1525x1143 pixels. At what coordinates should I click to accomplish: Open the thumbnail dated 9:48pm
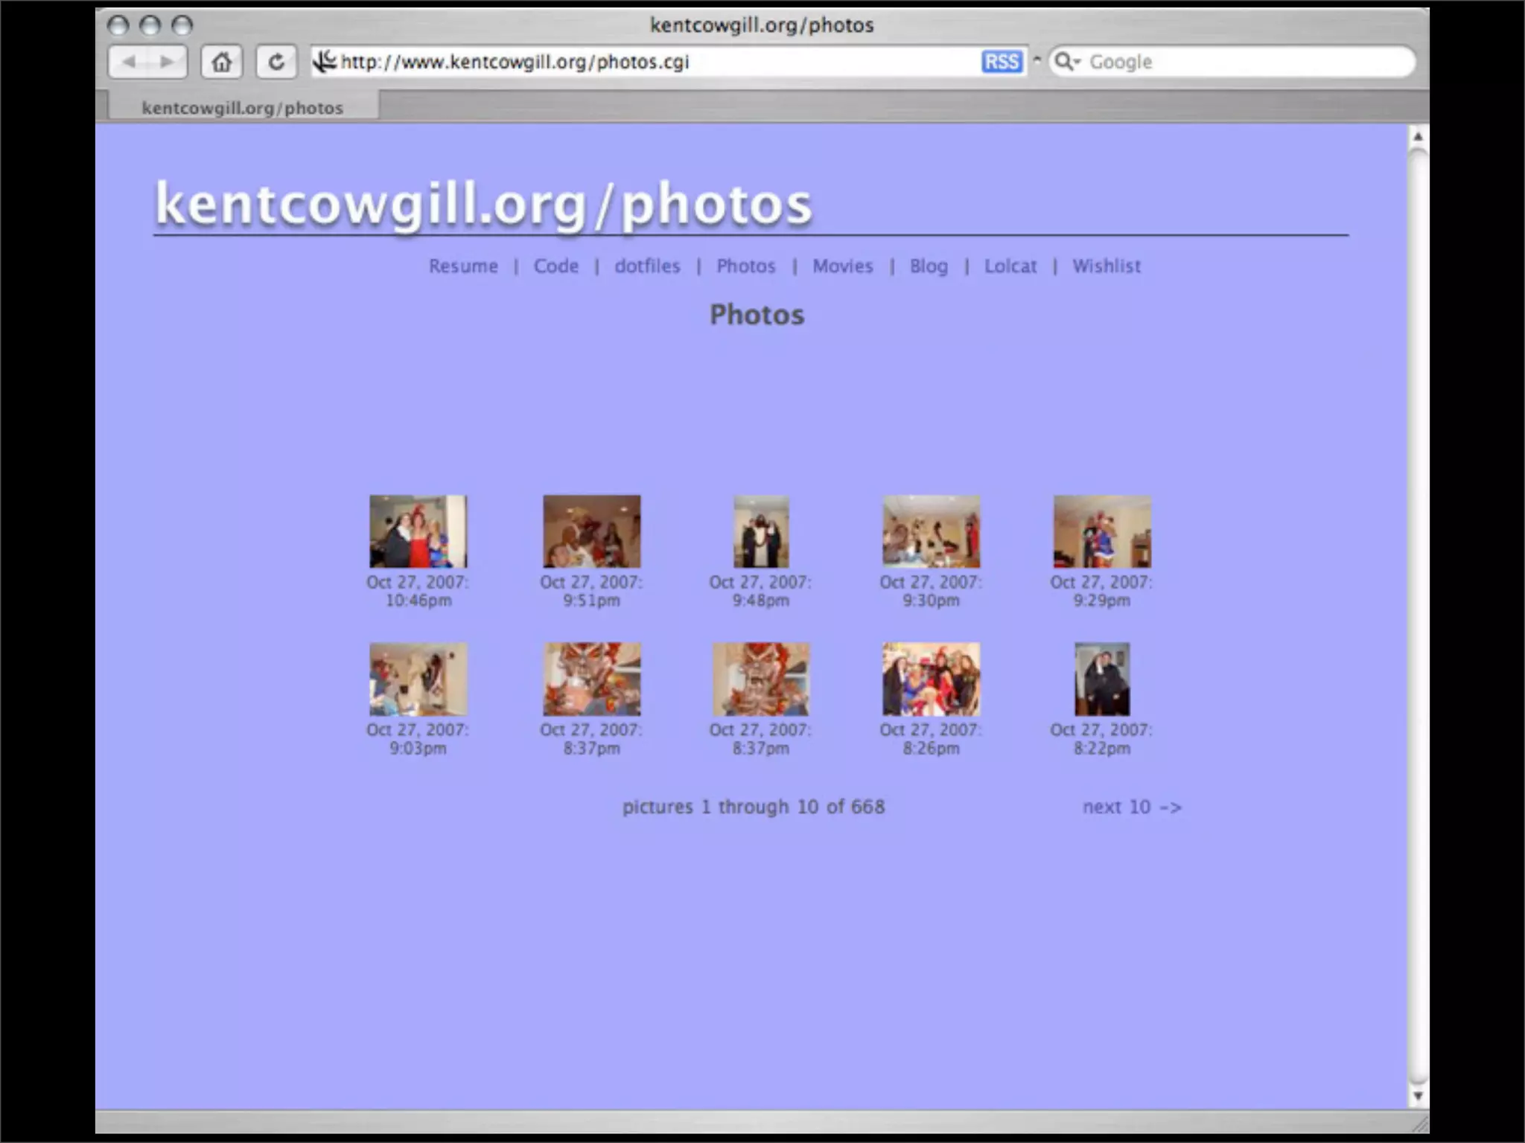tap(761, 531)
